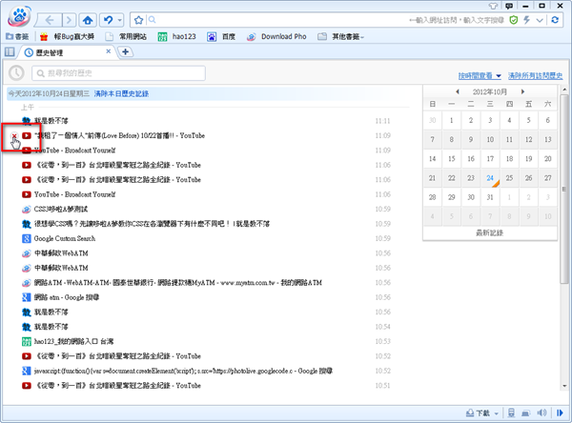Open a new tab with plus button
Image resolution: width=572 pixels, height=423 pixels.
tap(126, 51)
